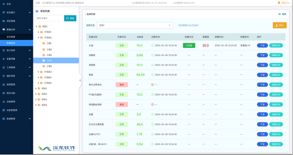This screenshot has height=155, width=293.
Task: Click the green clock icon in 水温 row
Action: pos(152,45)
